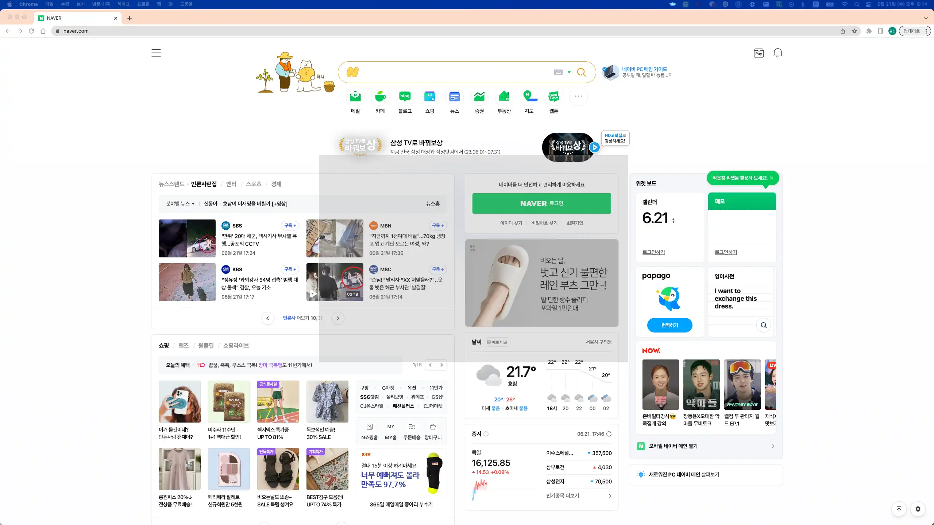The width and height of the screenshot is (934, 525).
Task: Expand more services with the three-dots button
Action: pyautogui.click(x=578, y=97)
